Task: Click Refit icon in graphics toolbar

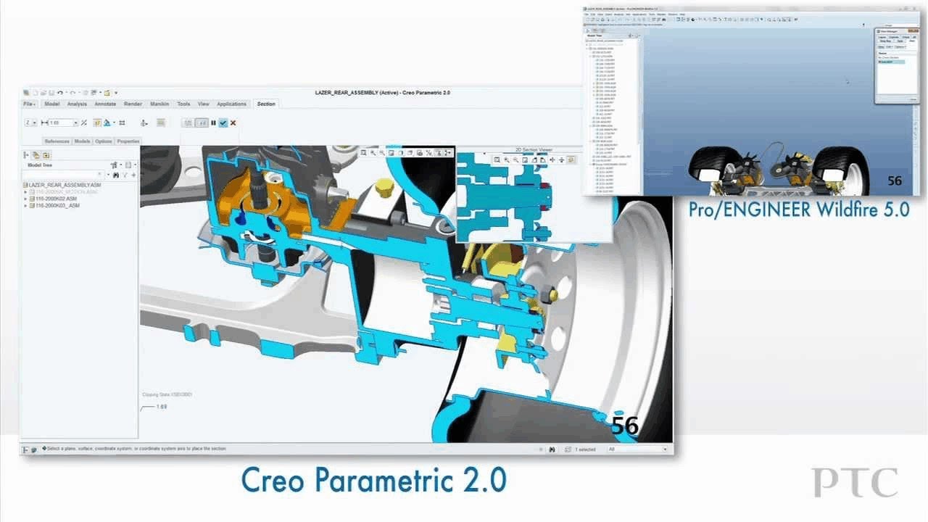Action: (x=364, y=153)
